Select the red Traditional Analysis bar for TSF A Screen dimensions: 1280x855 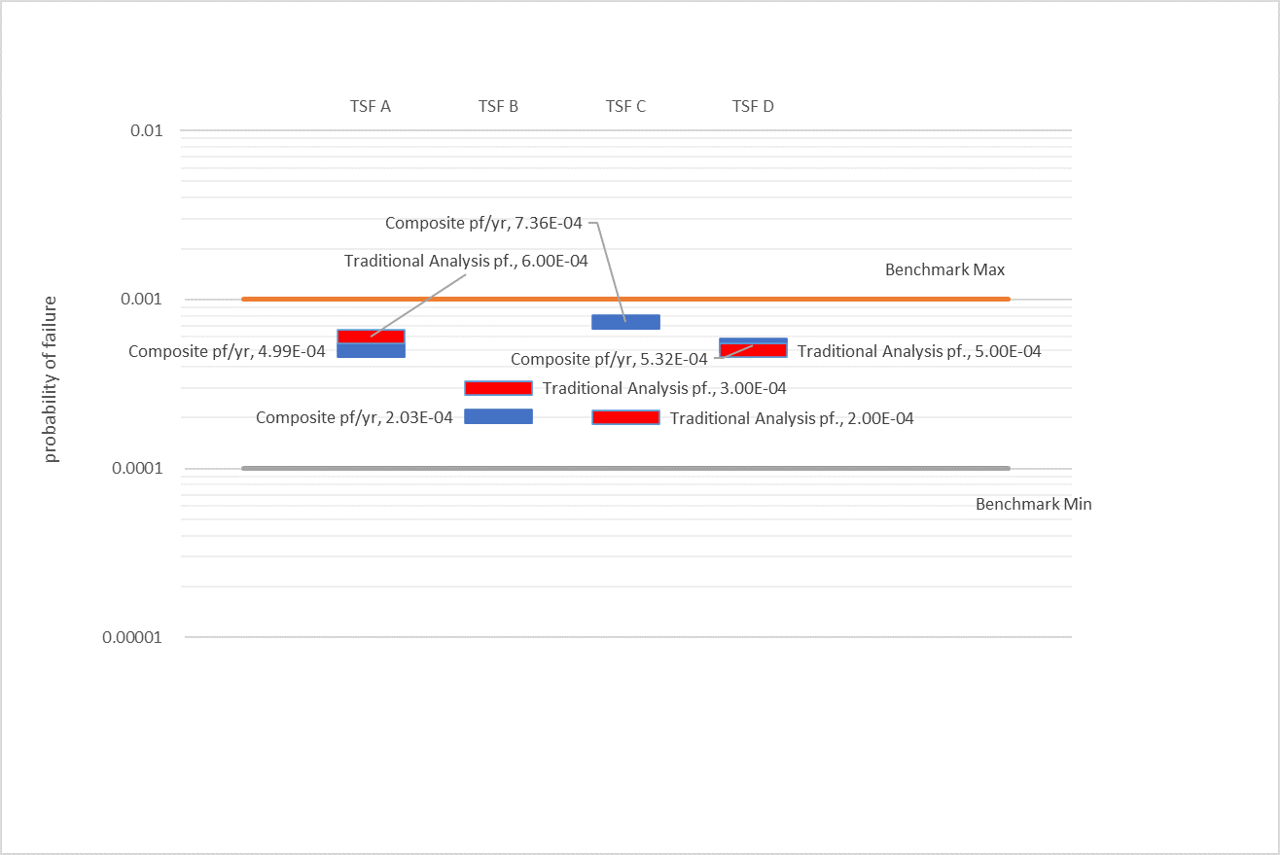371,335
